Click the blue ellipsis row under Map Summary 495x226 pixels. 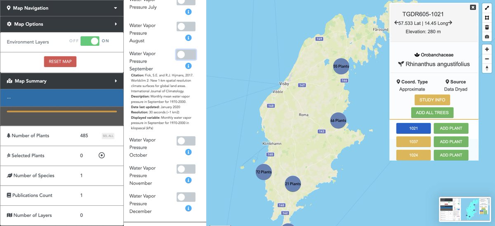(x=62, y=98)
